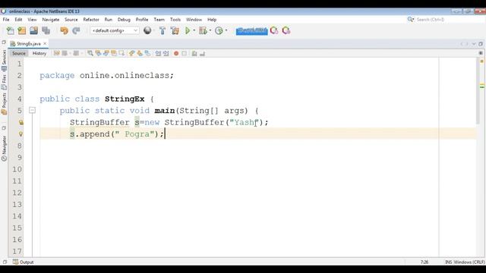Viewport: 486px width, 273px height.
Task: Click the Last Edit icon in editor toolbar
Action: (x=56, y=53)
